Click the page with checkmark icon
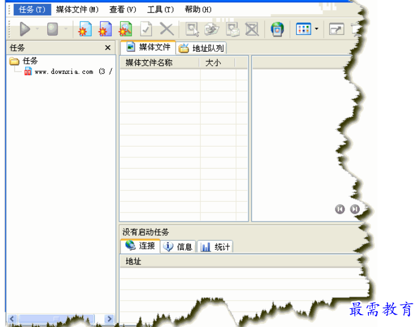The width and height of the screenshot is (418, 327). click(x=146, y=29)
